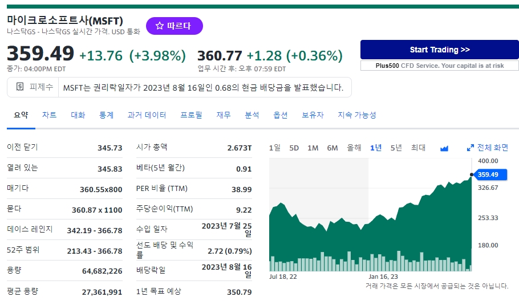Open the 옵션 options tab
The image size is (519, 305).
281,115
